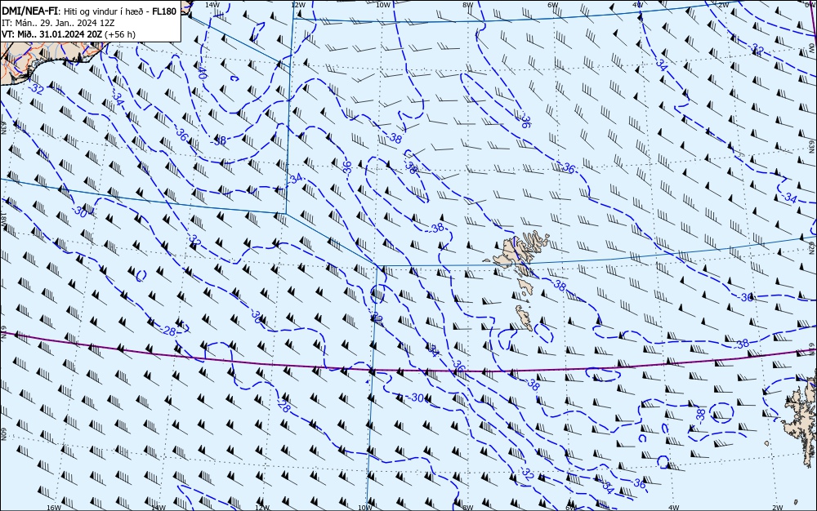This screenshot has width=817, height=511.
Task: Click the '2W' longitude label on bottom edge
Action: point(778,507)
